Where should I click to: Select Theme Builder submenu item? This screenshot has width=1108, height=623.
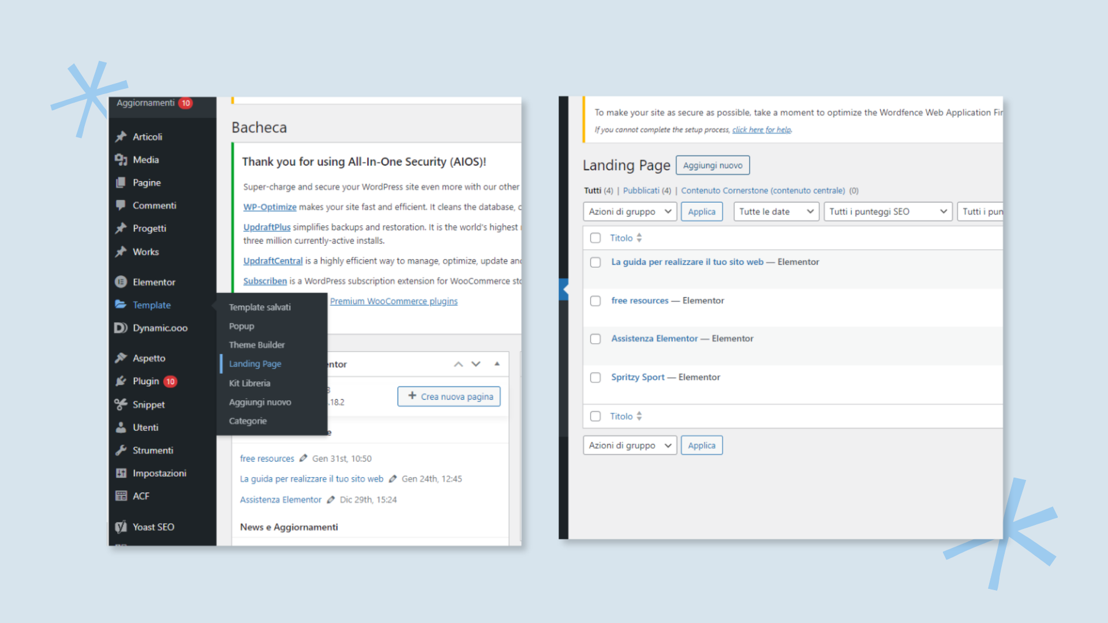(257, 345)
